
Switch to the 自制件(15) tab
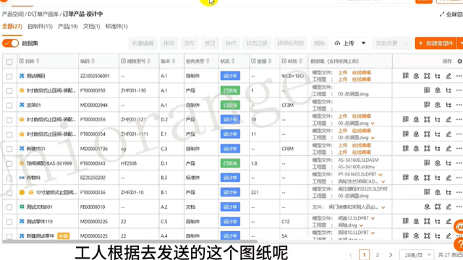pos(40,27)
